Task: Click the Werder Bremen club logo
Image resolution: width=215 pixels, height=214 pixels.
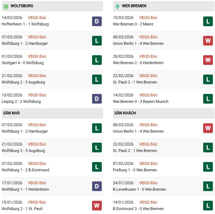Action: coord(117,6)
